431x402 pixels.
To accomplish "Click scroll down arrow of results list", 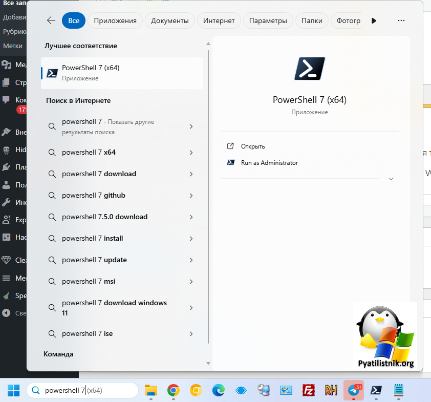I will coord(208,364).
